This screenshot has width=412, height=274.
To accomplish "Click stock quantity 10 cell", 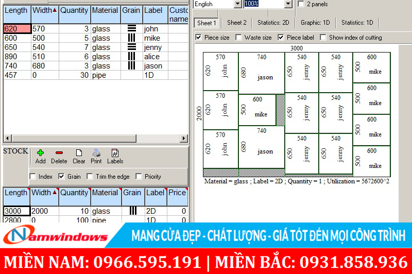I will point(75,211).
